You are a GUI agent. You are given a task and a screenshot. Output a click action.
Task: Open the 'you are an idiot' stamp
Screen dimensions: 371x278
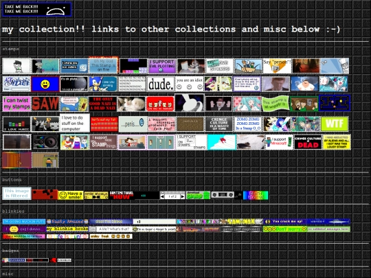click(x=190, y=84)
